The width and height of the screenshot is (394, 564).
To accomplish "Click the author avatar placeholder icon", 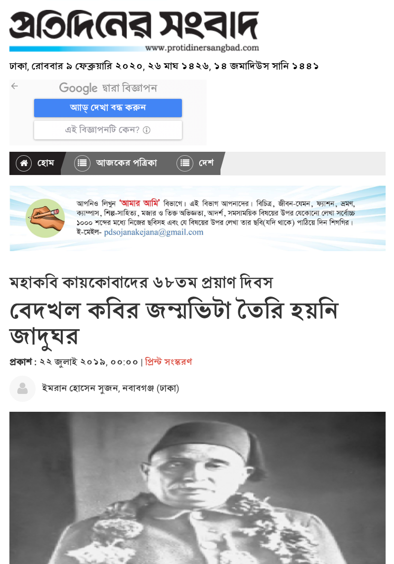I will (x=22, y=389).
